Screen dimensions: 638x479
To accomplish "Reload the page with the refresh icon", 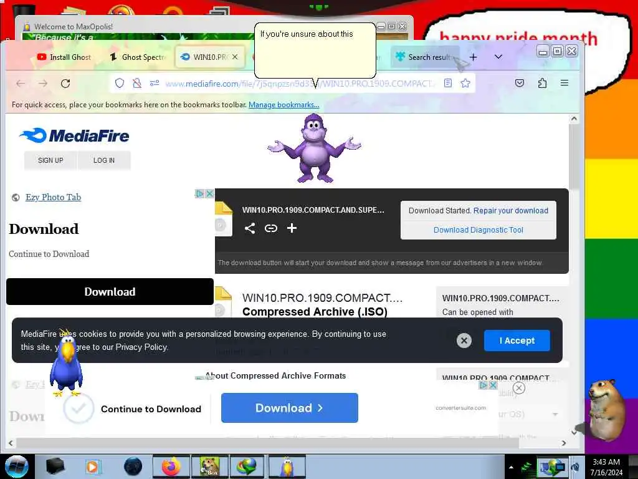I will click(x=65, y=84).
